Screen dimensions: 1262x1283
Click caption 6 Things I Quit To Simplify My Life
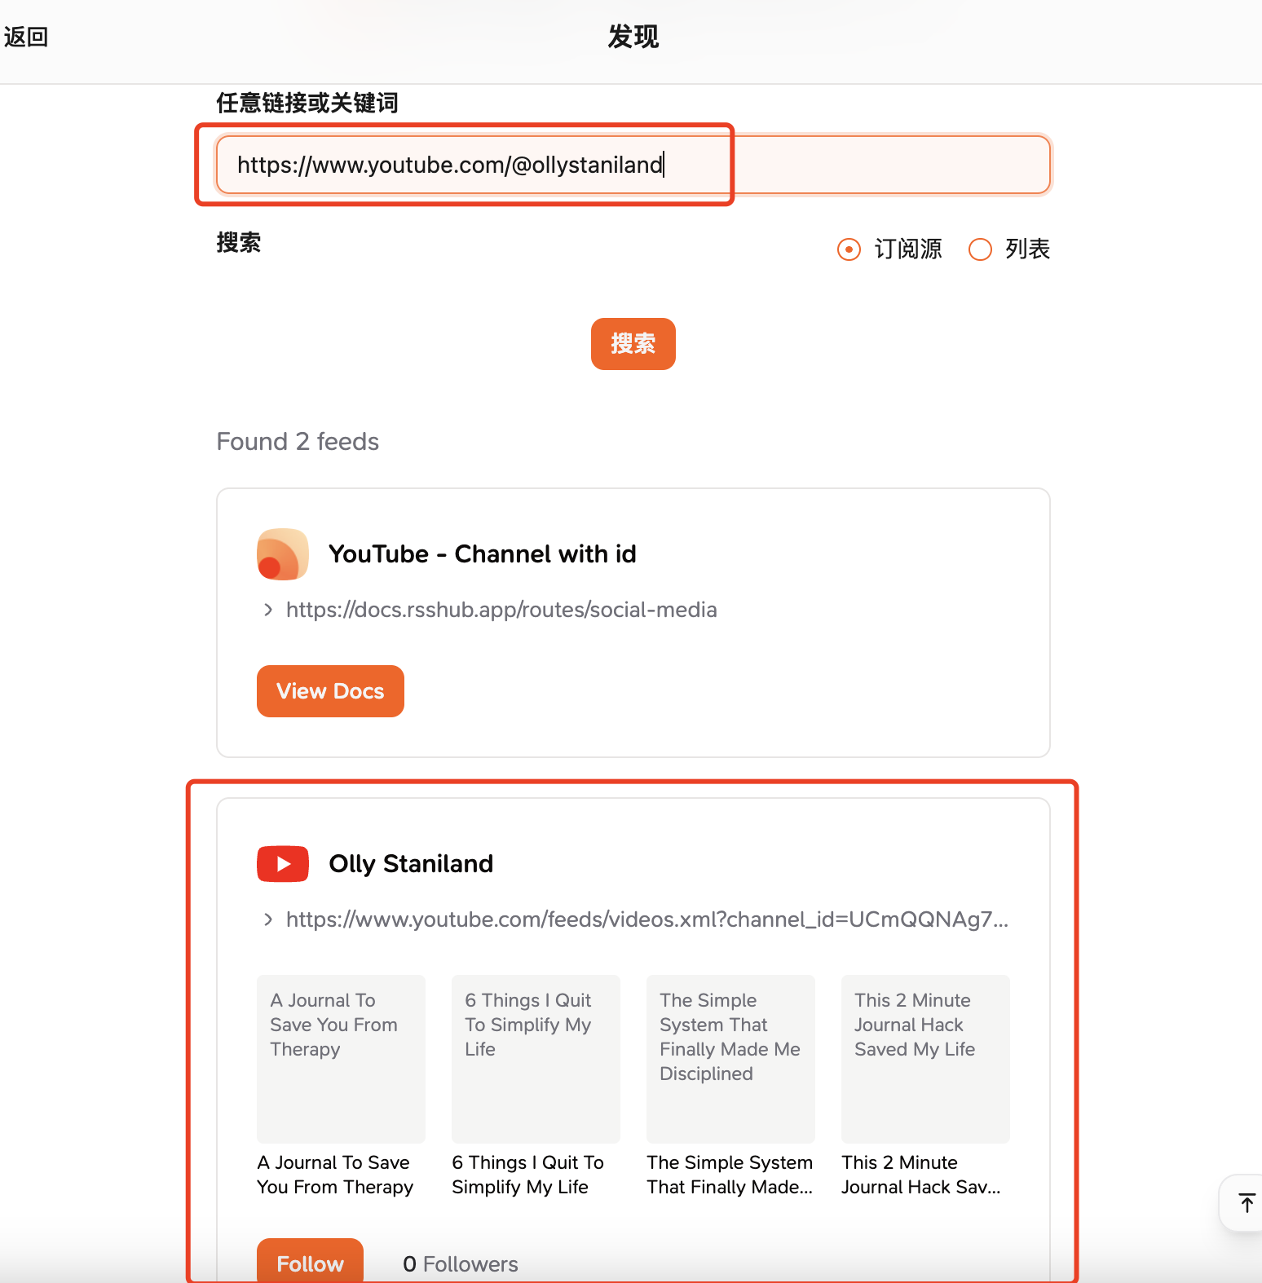(x=528, y=1175)
